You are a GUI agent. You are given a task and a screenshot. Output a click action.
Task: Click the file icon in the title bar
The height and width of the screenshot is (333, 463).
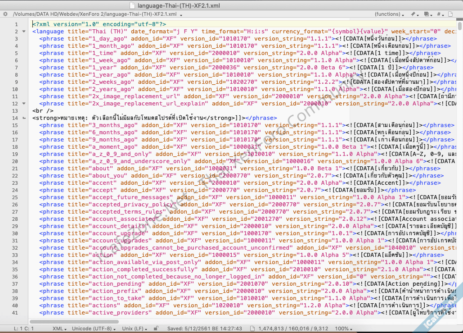(x=133, y=5)
